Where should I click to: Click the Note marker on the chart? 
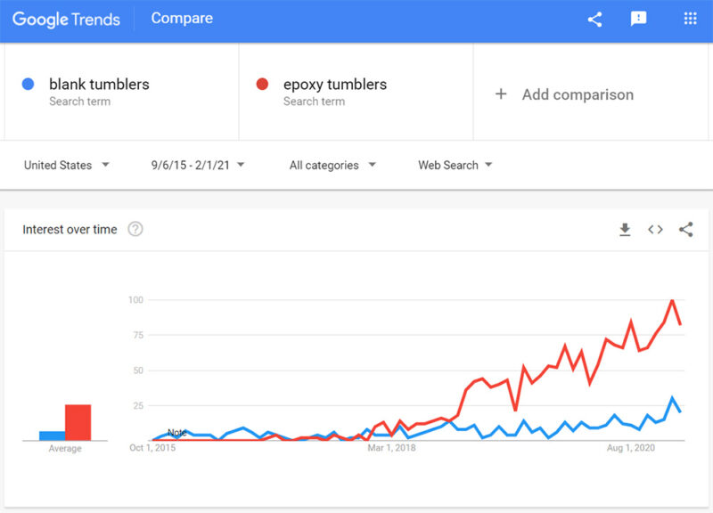click(x=177, y=432)
